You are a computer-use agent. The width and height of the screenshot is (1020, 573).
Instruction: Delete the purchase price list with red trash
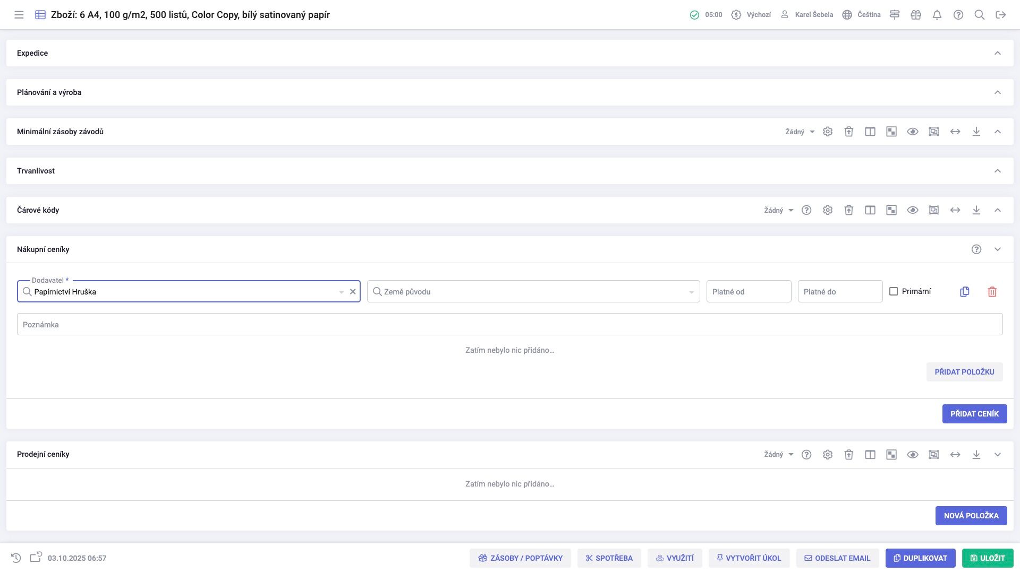coord(992,292)
